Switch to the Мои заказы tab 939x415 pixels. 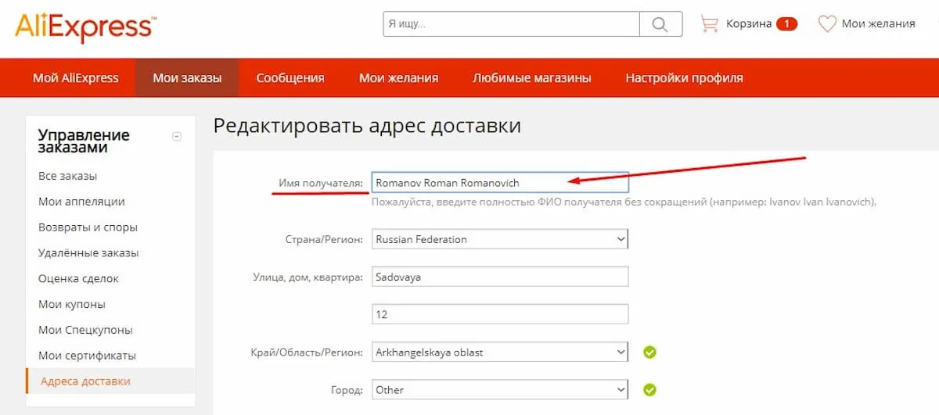pyautogui.click(x=187, y=78)
